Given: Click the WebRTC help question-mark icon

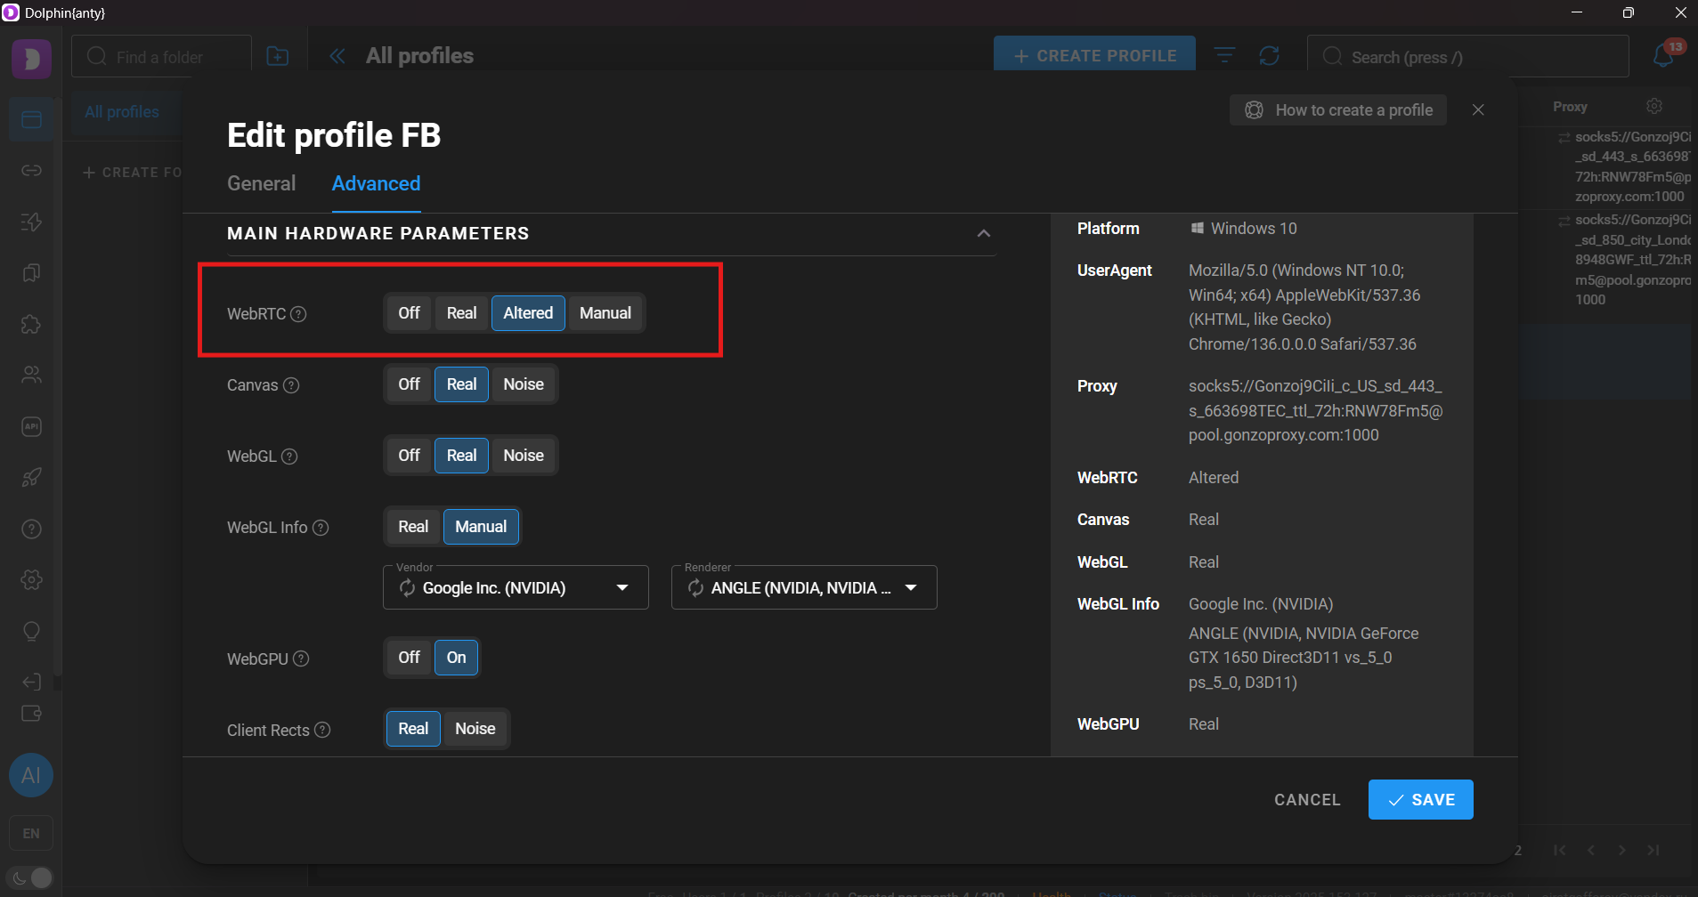Looking at the screenshot, I should [299, 314].
